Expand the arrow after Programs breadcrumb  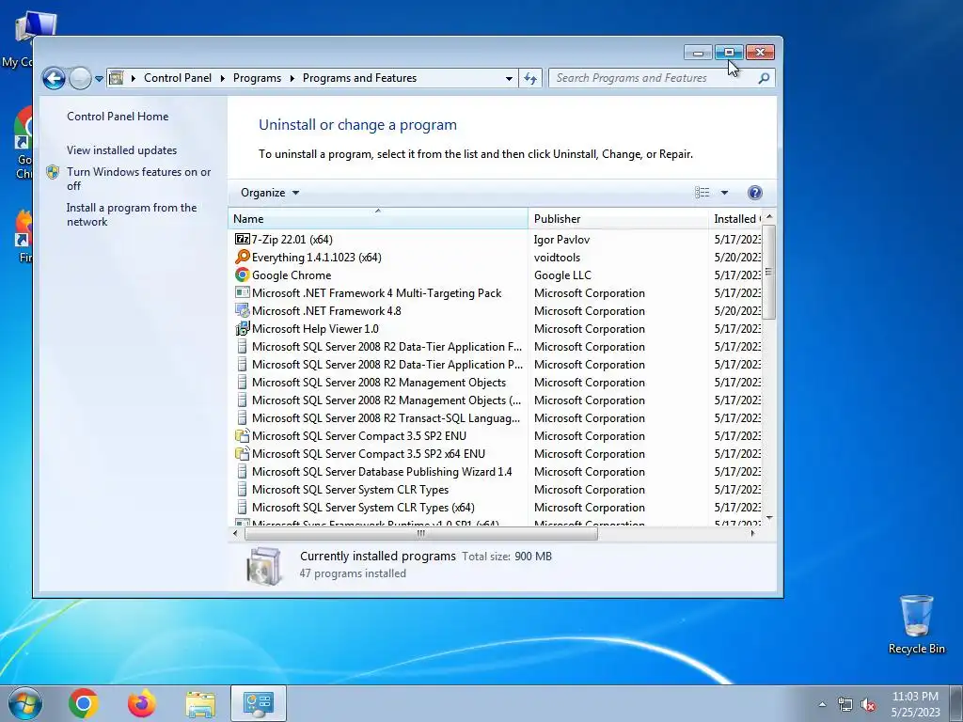(x=292, y=78)
